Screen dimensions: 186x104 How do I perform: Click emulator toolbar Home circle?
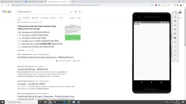(x=175, y=51)
